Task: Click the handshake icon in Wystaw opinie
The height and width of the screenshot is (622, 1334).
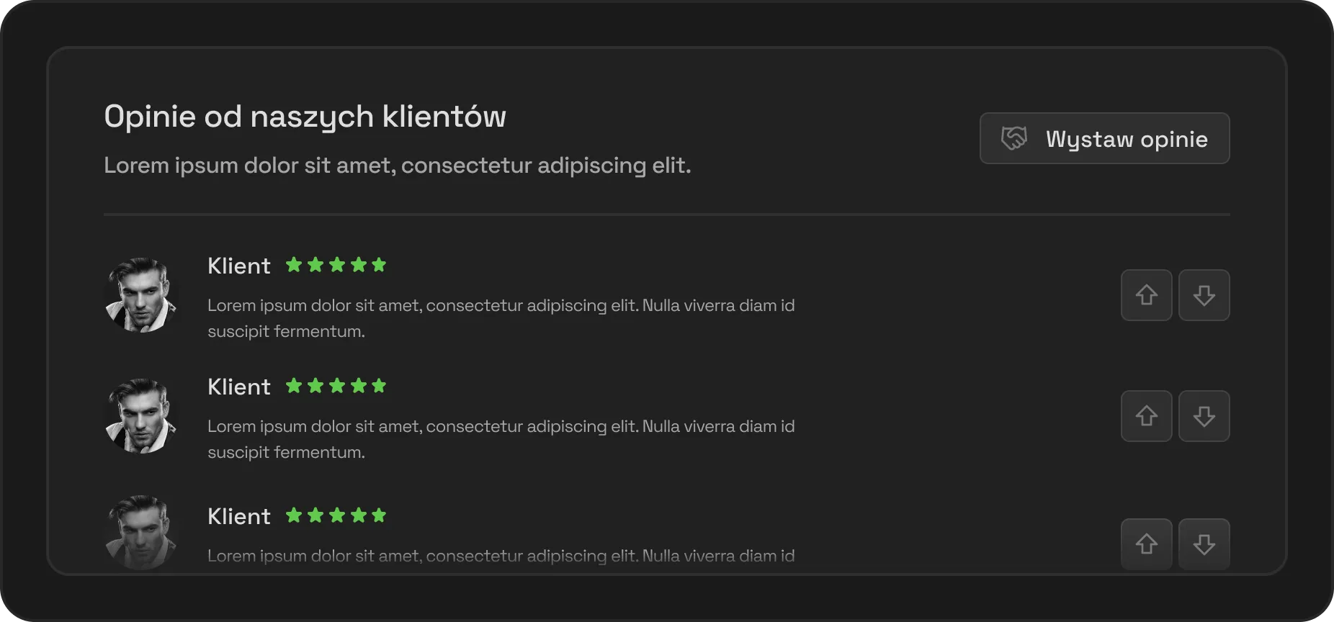Action: click(1014, 138)
